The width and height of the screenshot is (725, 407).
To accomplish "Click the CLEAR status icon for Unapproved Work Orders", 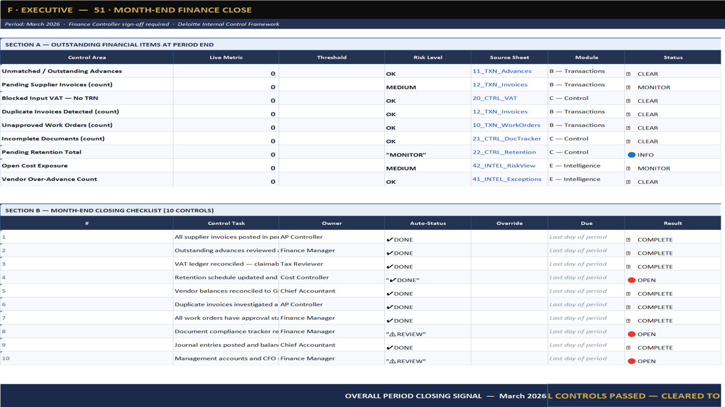I will click(x=628, y=128).
